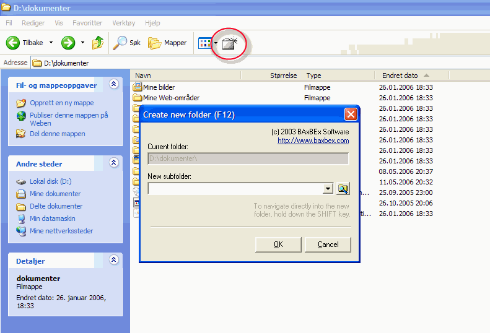Collapse Fil- og mappeoppgaver panel
Viewport: 490px width, 333px height.
click(x=114, y=84)
